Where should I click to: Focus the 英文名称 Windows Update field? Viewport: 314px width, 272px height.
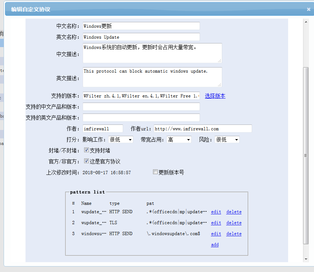pos(141,37)
